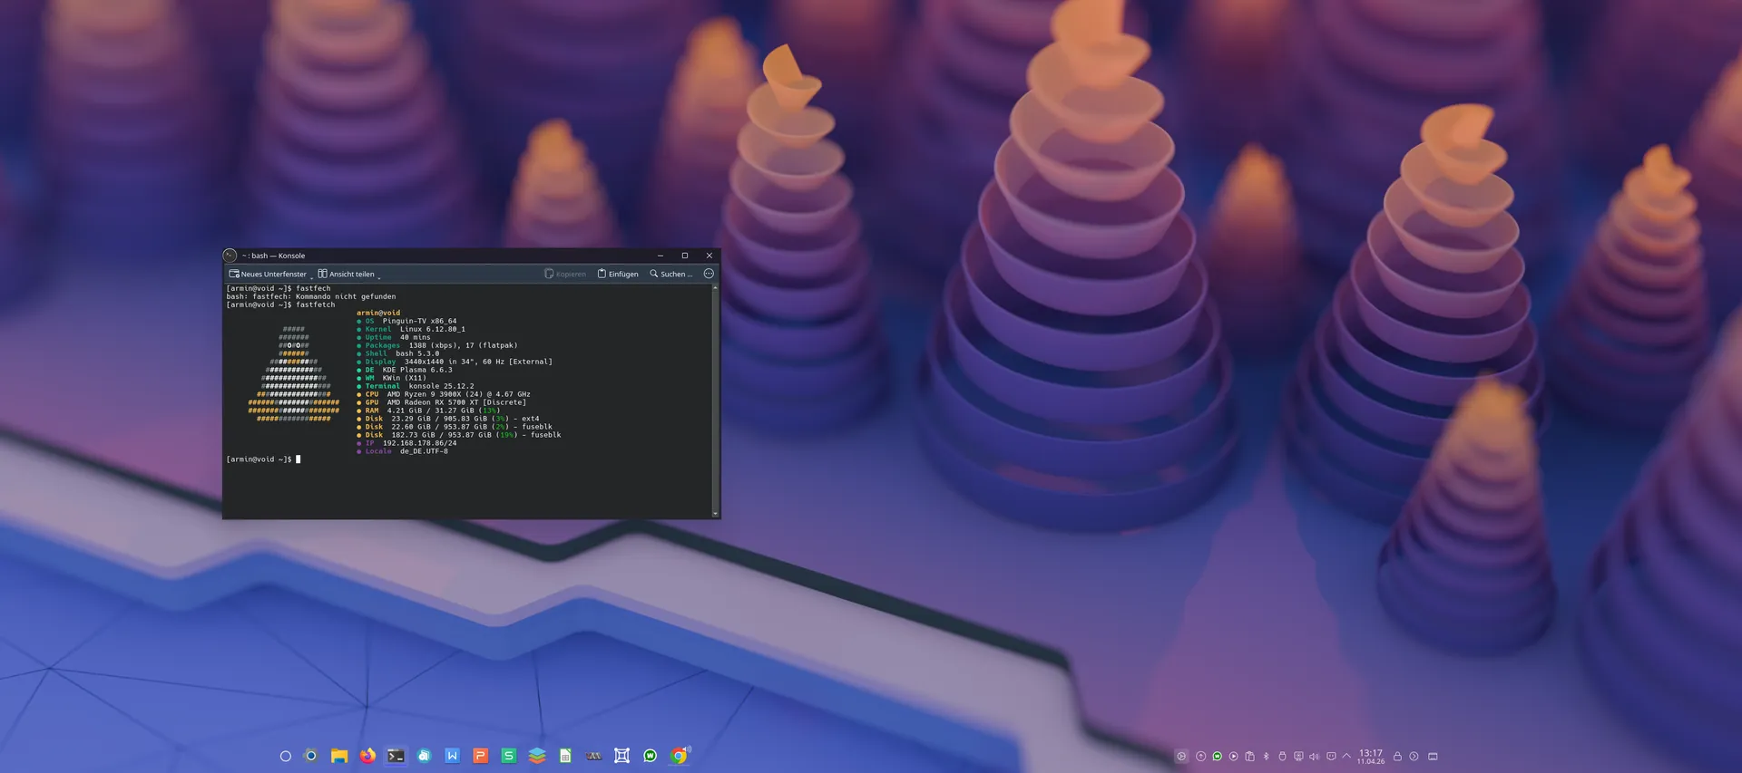Click the updates upload-arrow tray icon
Viewport: 1742px width, 773px height.
coord(1201,756)
